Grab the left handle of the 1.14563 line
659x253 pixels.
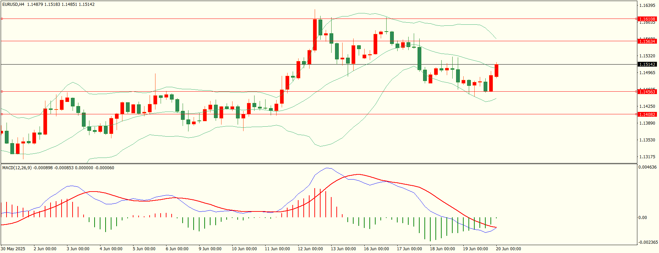(x=2, y=92)
